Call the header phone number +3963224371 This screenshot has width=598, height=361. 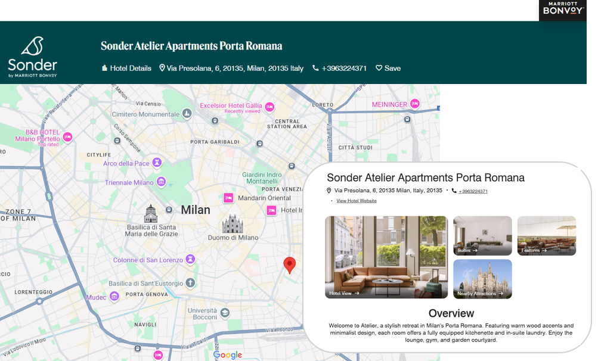(344, 69)
